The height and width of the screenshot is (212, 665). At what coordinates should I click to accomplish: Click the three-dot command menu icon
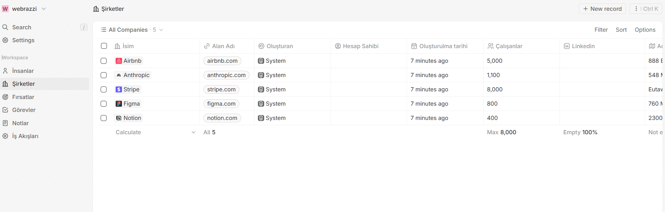click(x=636, y=9)
